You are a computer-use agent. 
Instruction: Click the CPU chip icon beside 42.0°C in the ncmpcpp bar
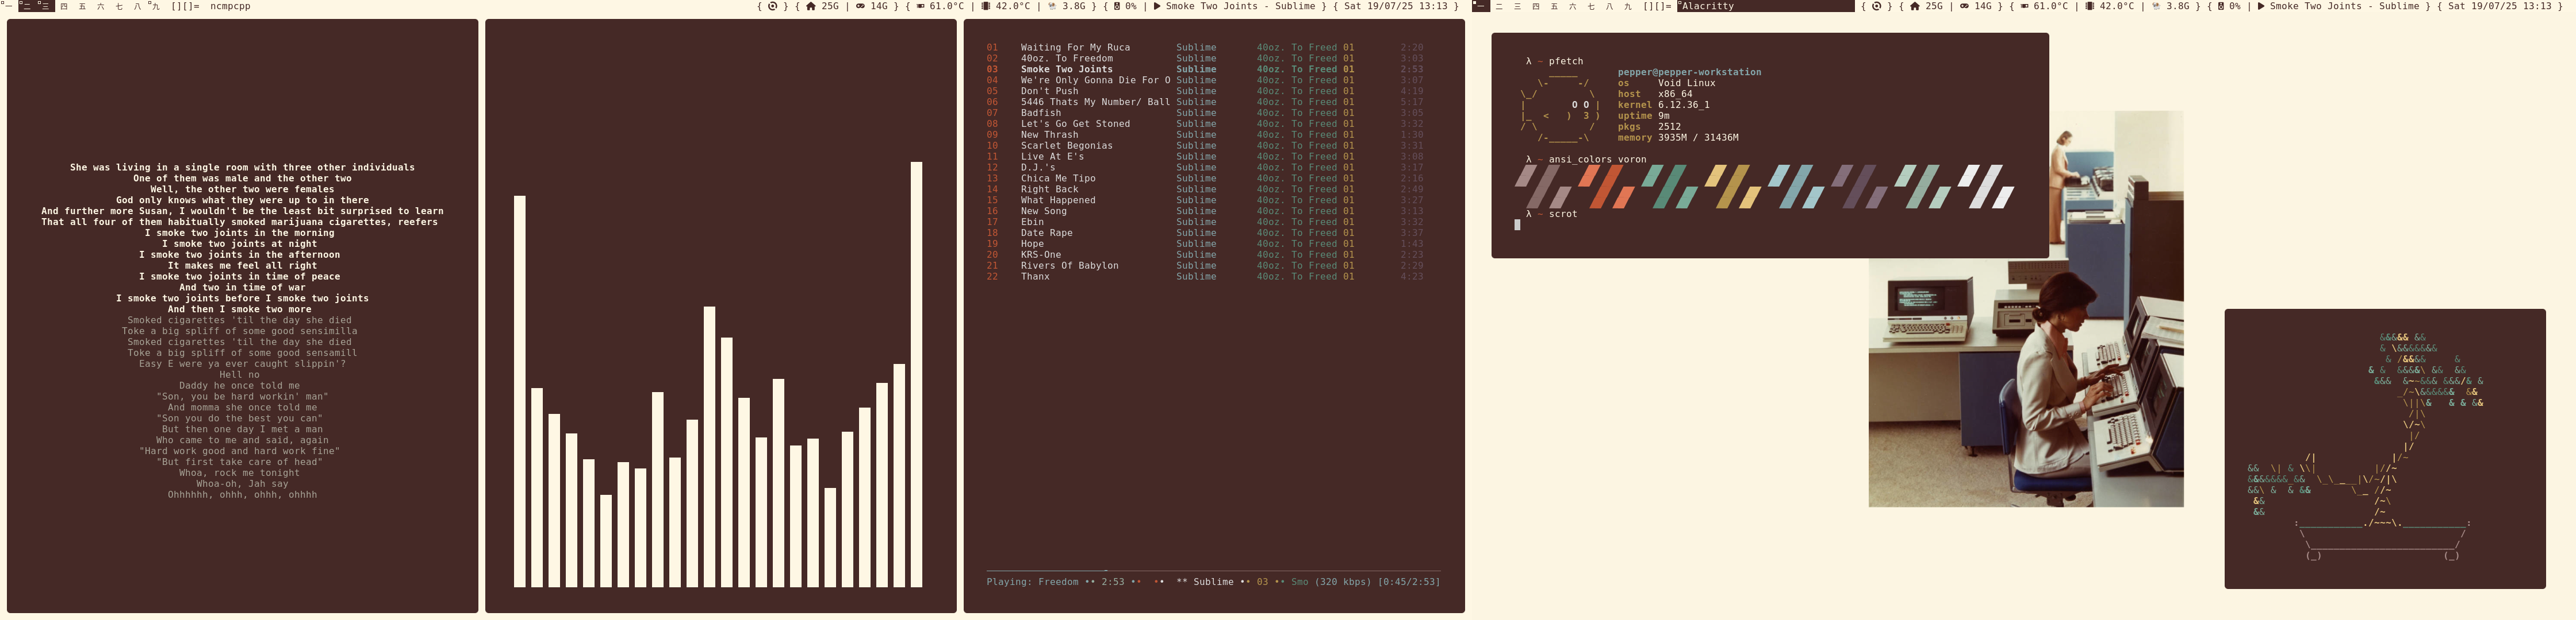click(x=986, y=6)
